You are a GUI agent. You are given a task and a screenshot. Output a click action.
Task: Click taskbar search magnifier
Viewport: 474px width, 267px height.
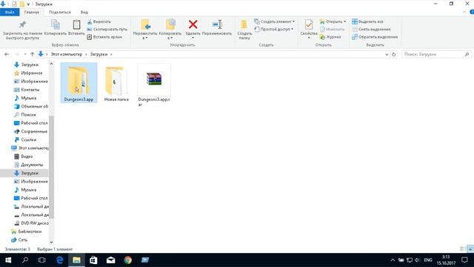(x=25, y=260)
